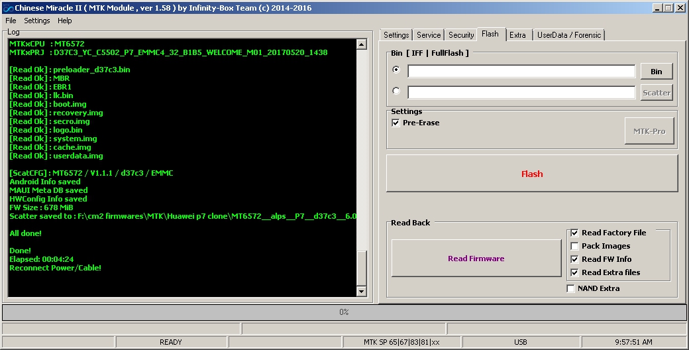Click log line '[Read Ok] : cache.img'

coord(50,147)
